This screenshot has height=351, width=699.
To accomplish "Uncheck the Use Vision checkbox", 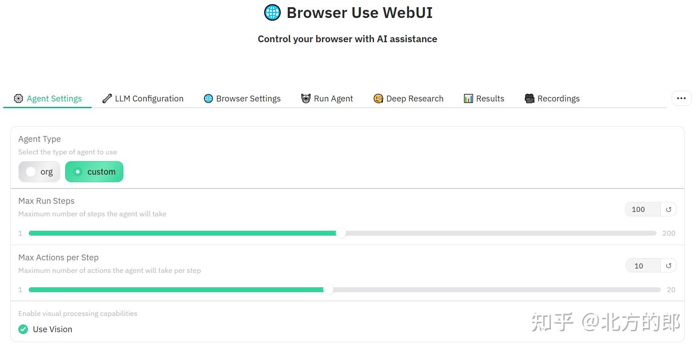I will coord(23,329).
